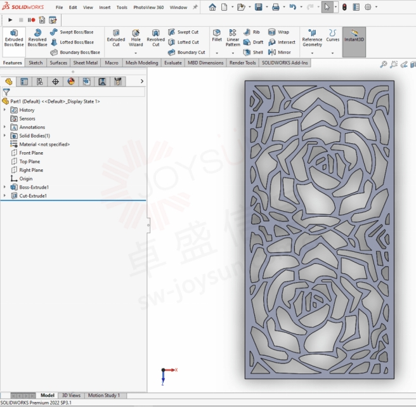Viewport: 416px width, 407px height.
Task: Open the DisplayManager tab
Action: coord(71,82)
